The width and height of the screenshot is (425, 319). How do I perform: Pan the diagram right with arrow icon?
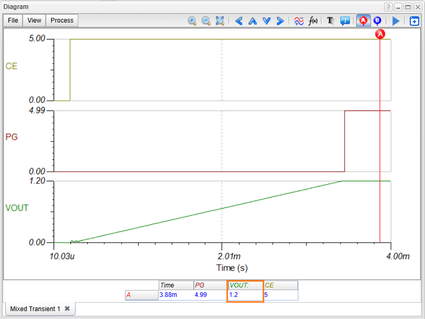(x=280, y=21)
